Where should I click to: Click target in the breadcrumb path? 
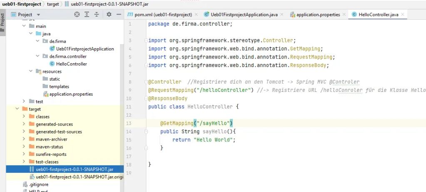tap(53, 4)
